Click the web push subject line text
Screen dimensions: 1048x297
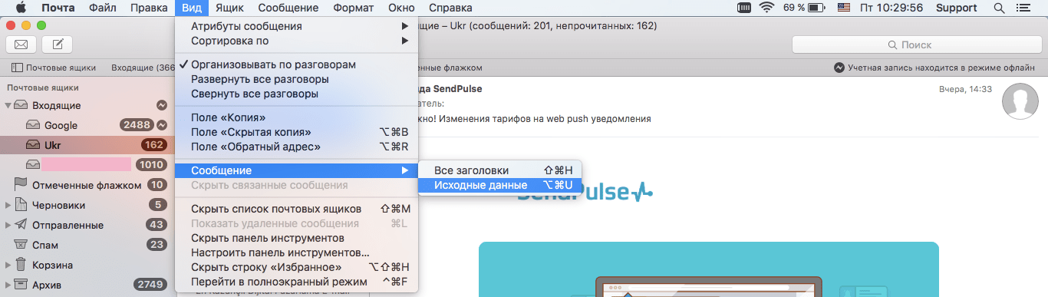pos(536,119)
